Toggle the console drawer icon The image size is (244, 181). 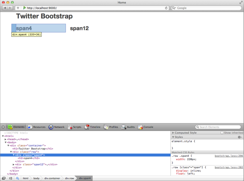[x=11, y=178]
